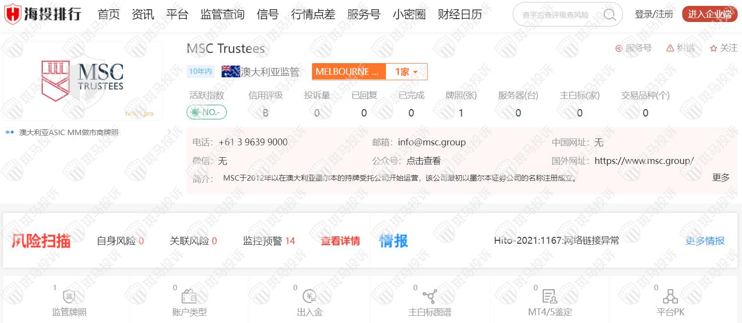
Task: Open 监管查询 in top navigation
Action: [x=222, y=15]
